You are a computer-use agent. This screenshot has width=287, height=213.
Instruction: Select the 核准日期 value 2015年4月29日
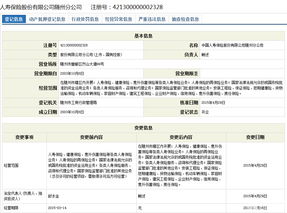click(213, 103)
